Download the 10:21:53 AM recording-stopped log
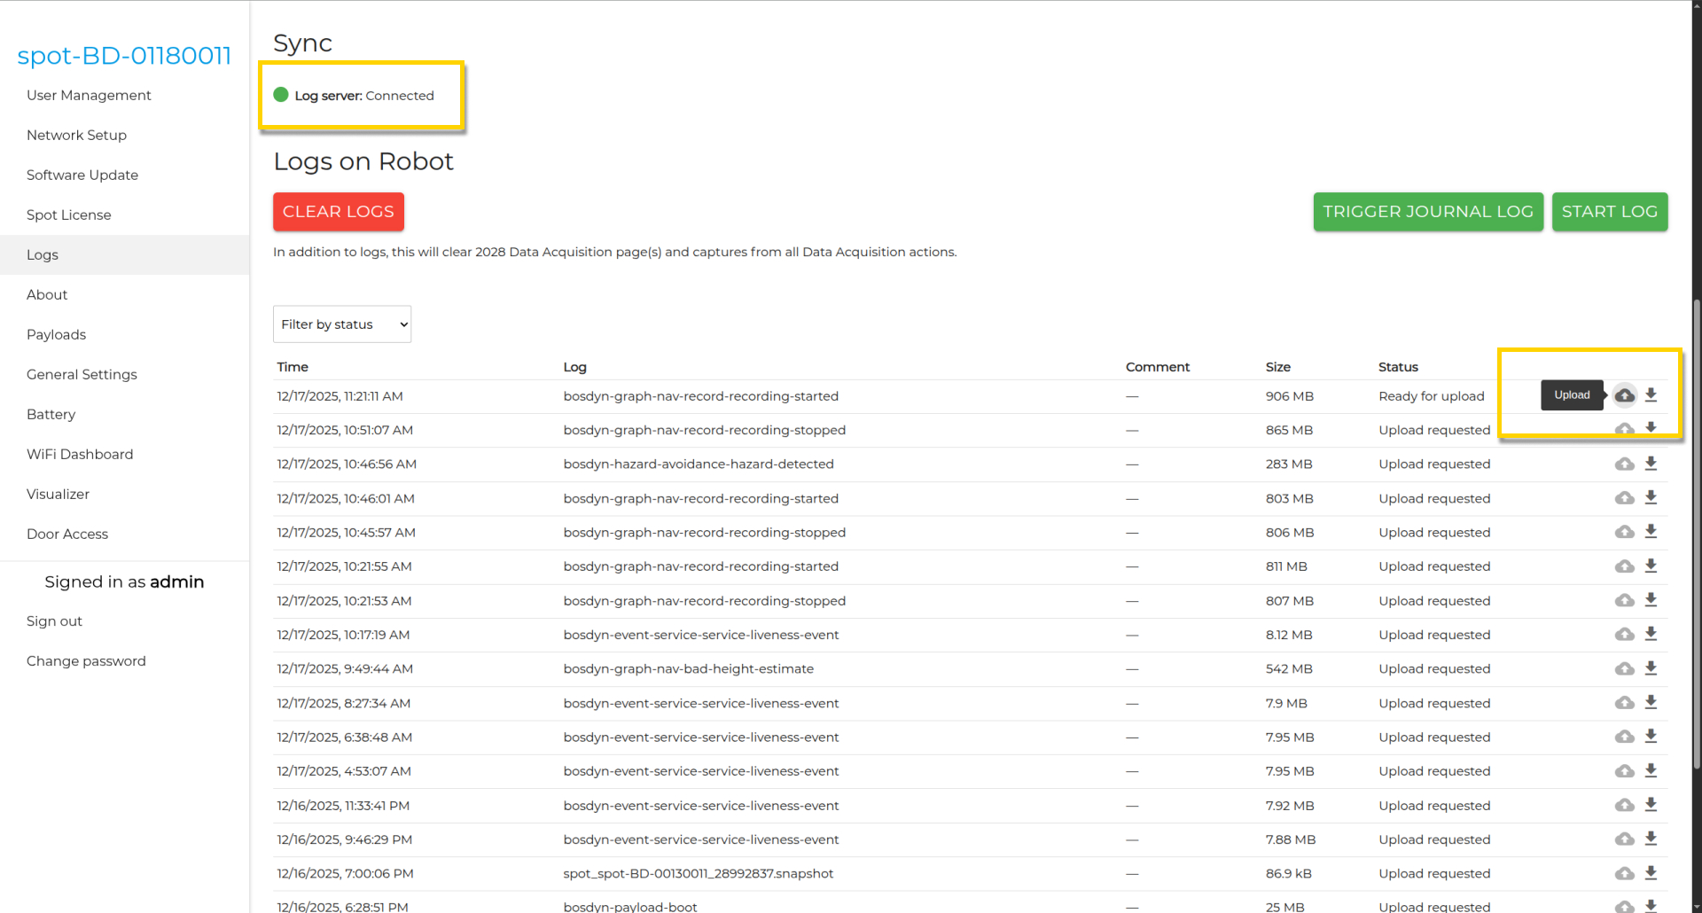The width and height of the screenshot is (1702, 913). (1651, 600)
